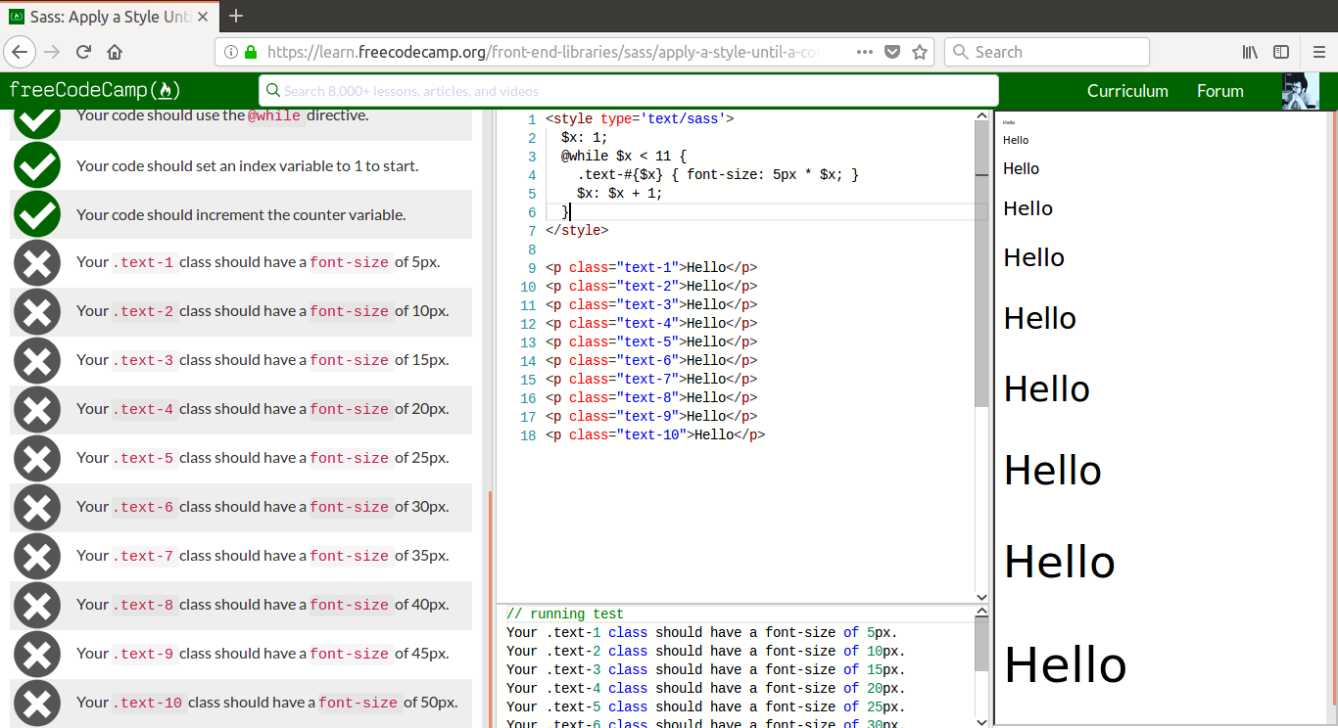This screenshot has width=1338, height=728.
Task: Navigate to the Curriculum menu item
Action: pos(1127,90)
